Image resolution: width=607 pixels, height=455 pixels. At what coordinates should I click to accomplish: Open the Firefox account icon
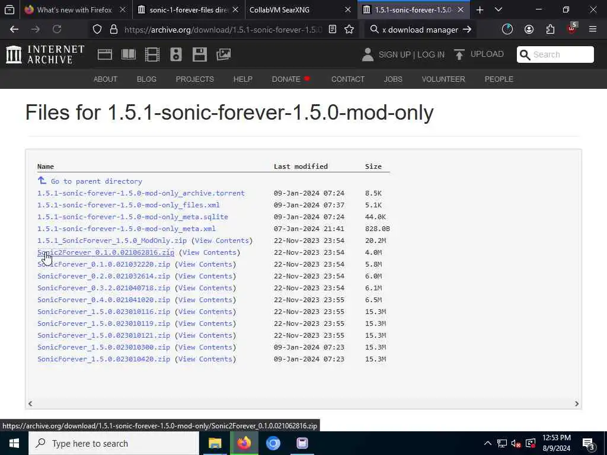coord(529,30)
